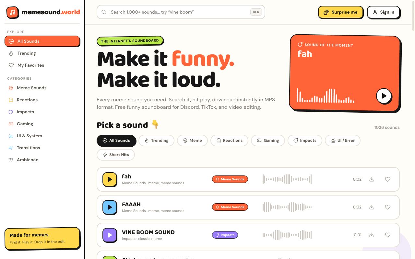
Task: Open Ambience category in sidebar
Action: coord(42,160)
